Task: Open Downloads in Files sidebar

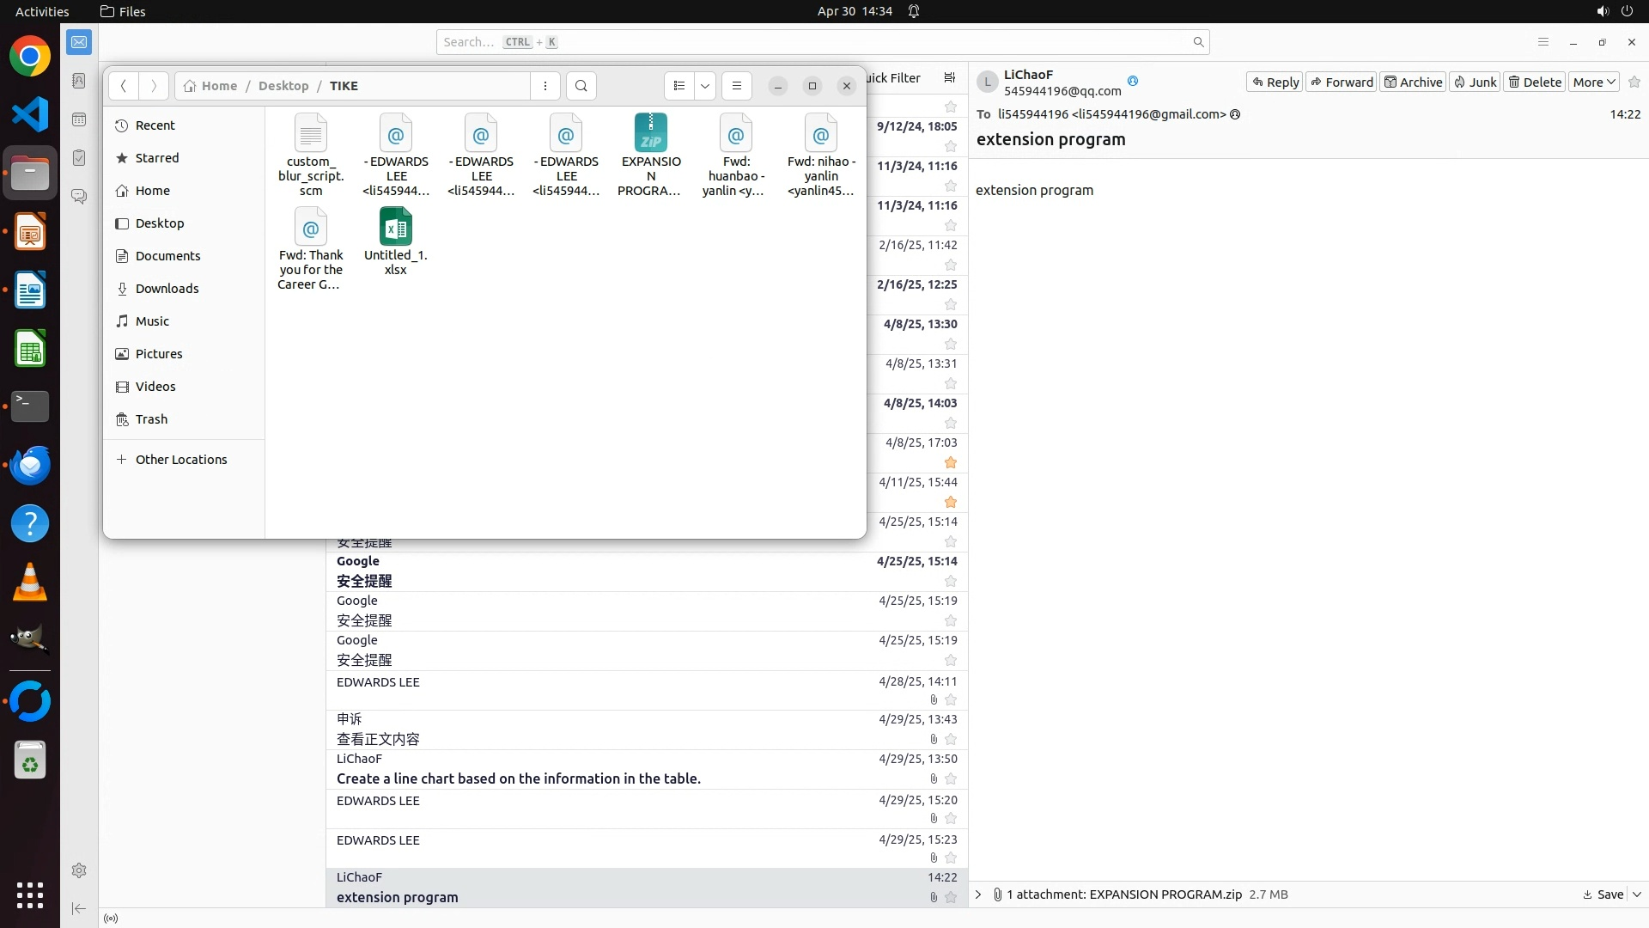Action: tap(167, 289)
